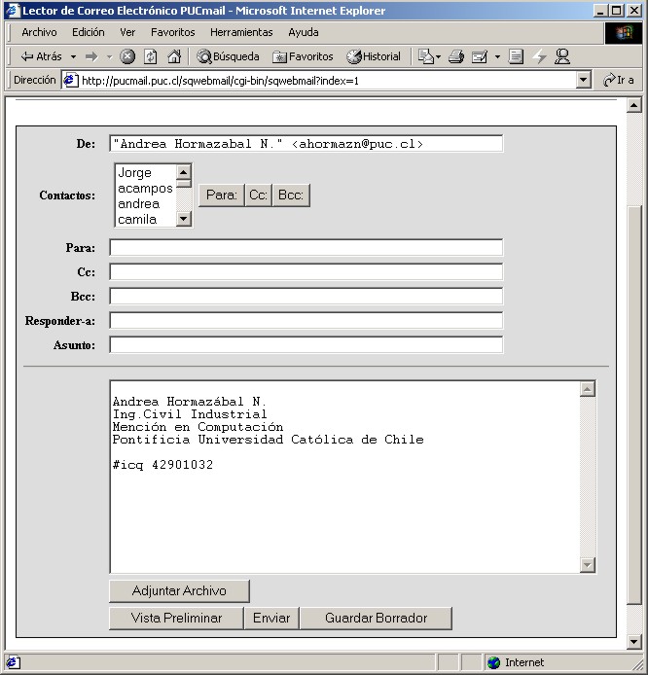Click the lightning bolt toolbar icon

539,56
